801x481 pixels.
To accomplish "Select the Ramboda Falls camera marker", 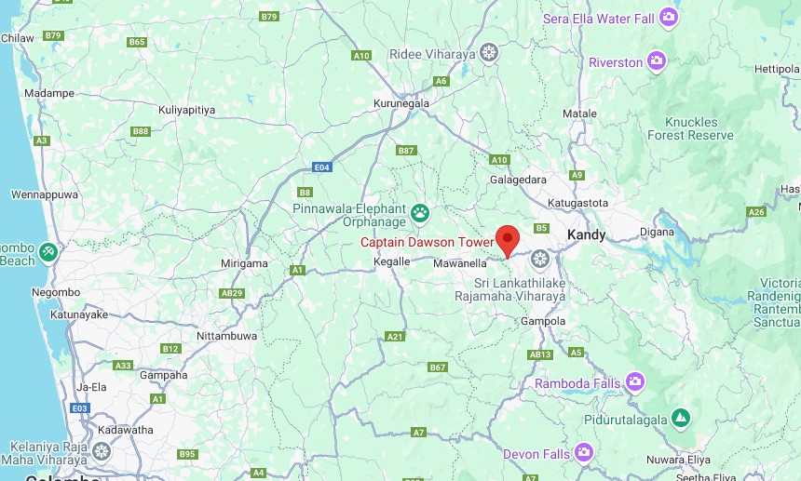I will (x=635, y=382).
